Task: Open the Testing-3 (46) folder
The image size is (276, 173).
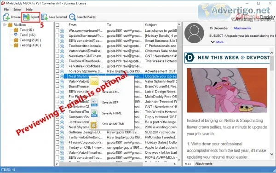Action: point(30,45)
